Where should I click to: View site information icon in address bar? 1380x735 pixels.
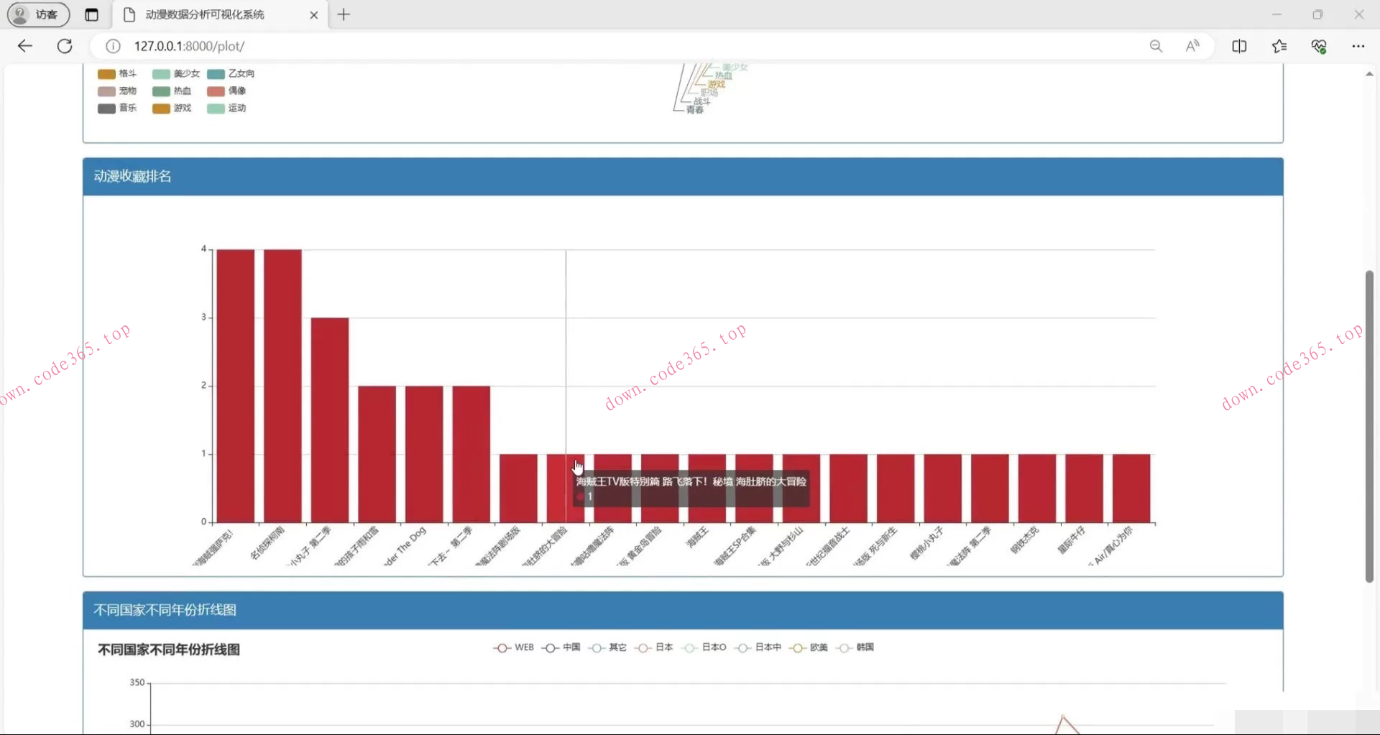(113, 46)
